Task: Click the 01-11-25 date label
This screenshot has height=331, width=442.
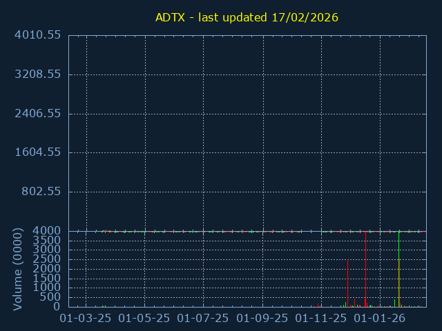Action: tap(321, 318)
